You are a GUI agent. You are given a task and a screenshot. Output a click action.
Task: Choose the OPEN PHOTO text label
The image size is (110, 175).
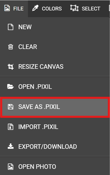(x=37, y=167)
